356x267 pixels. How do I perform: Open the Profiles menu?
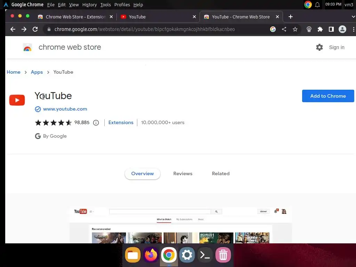122,5
